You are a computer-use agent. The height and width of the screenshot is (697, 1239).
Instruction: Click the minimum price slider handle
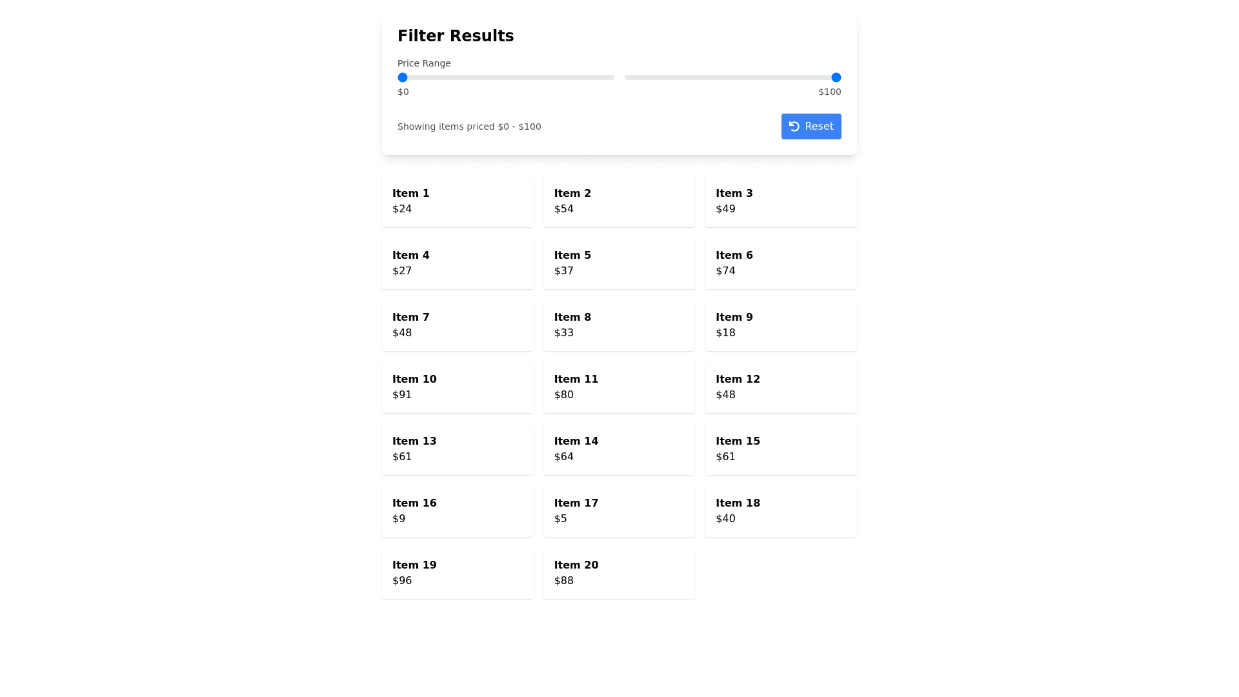point(403,77)
